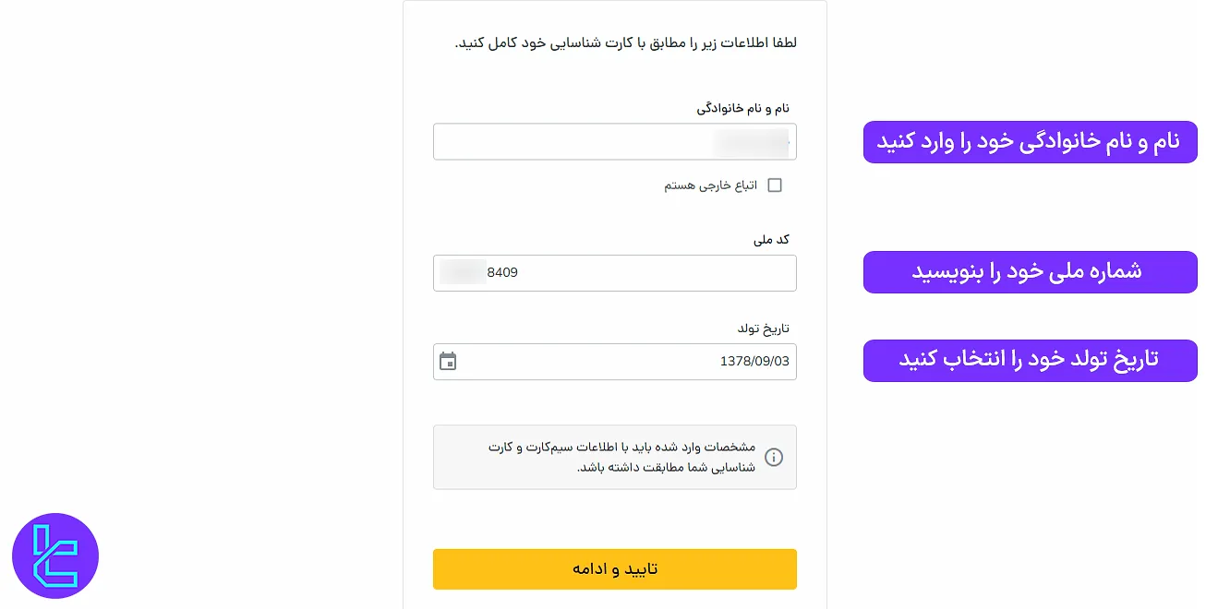The width and height of the screenshot is (1230, 609).
Task: Check the اتباع خارجی هستم foreign national checkbox
Action: pos(775,185)
